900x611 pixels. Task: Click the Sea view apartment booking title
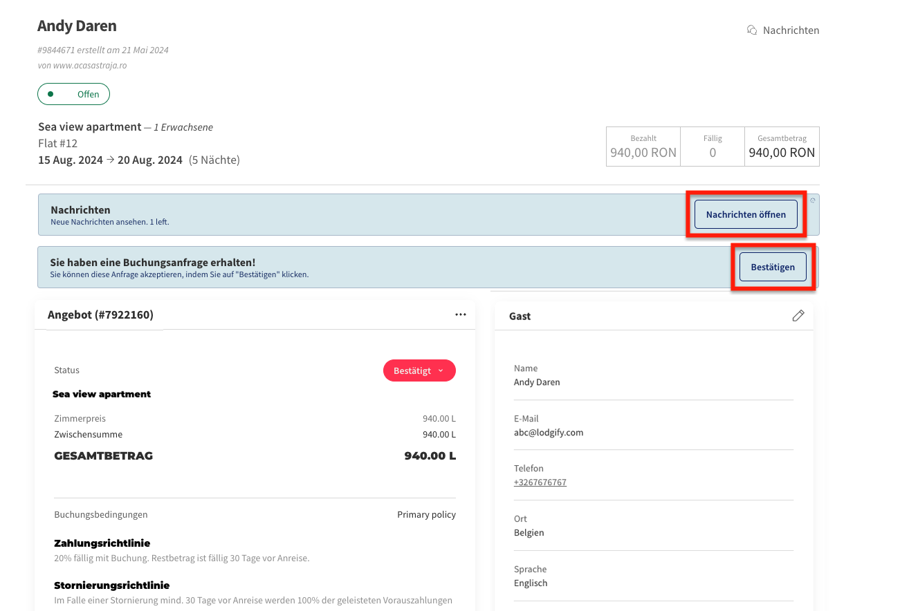[90, 127]
